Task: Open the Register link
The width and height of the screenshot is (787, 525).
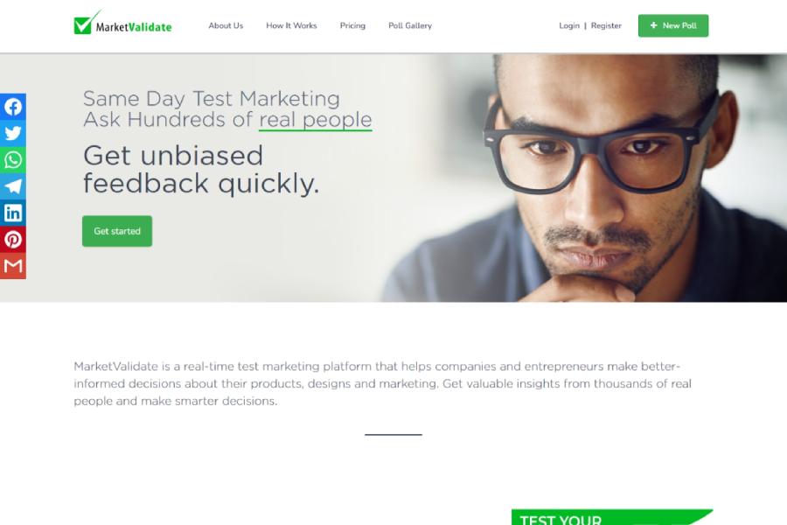Action: pos(606,25)
